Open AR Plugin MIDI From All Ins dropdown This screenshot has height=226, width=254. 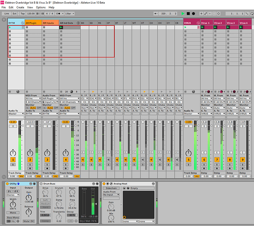33,99
